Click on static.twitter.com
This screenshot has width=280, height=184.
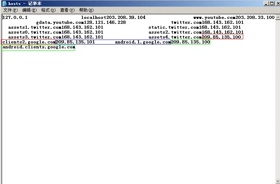click(x=174, y=27)
